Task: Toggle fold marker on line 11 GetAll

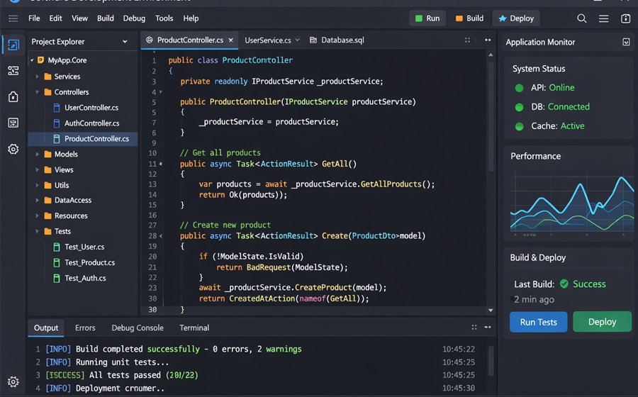Action: pyautogui.click(x=161, y=164)
